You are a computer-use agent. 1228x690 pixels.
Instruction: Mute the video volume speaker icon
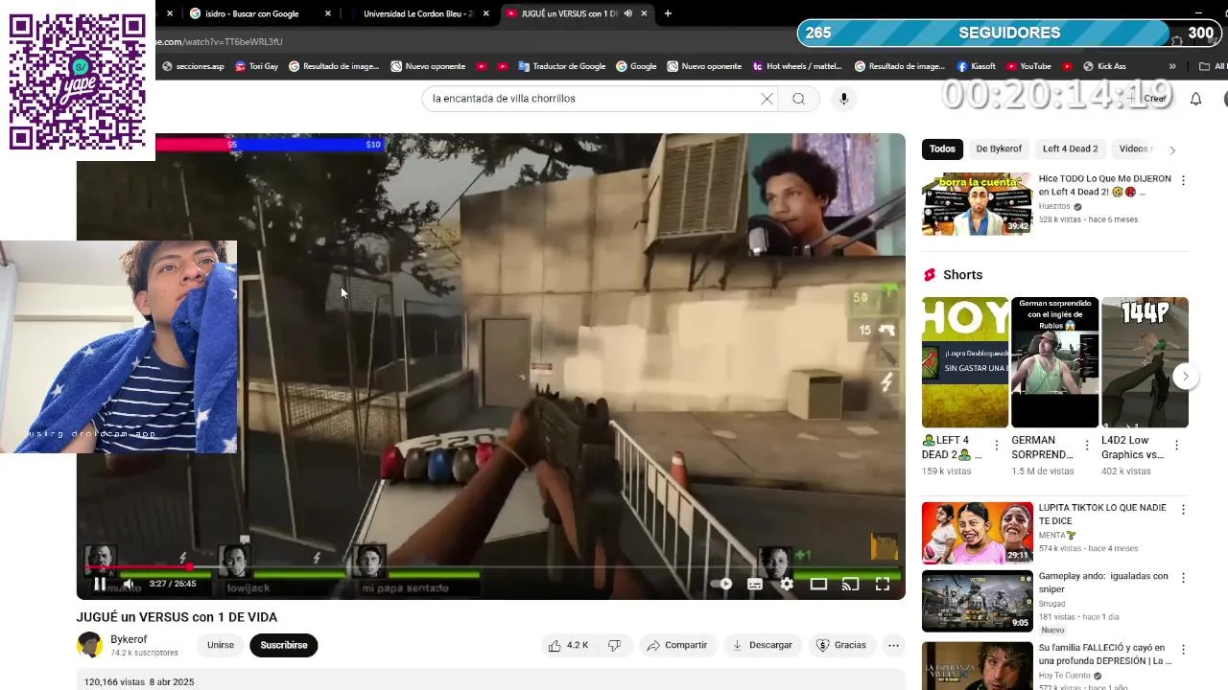point(129,584)
